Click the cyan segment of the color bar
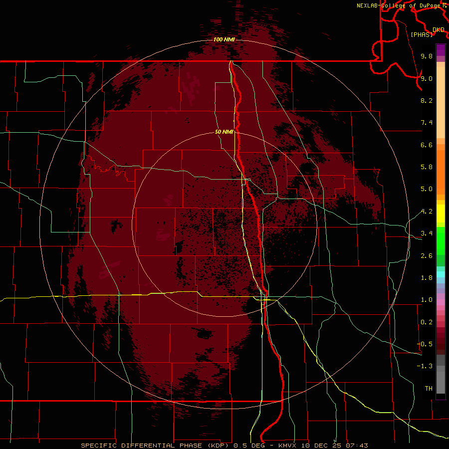 point(441,274)
